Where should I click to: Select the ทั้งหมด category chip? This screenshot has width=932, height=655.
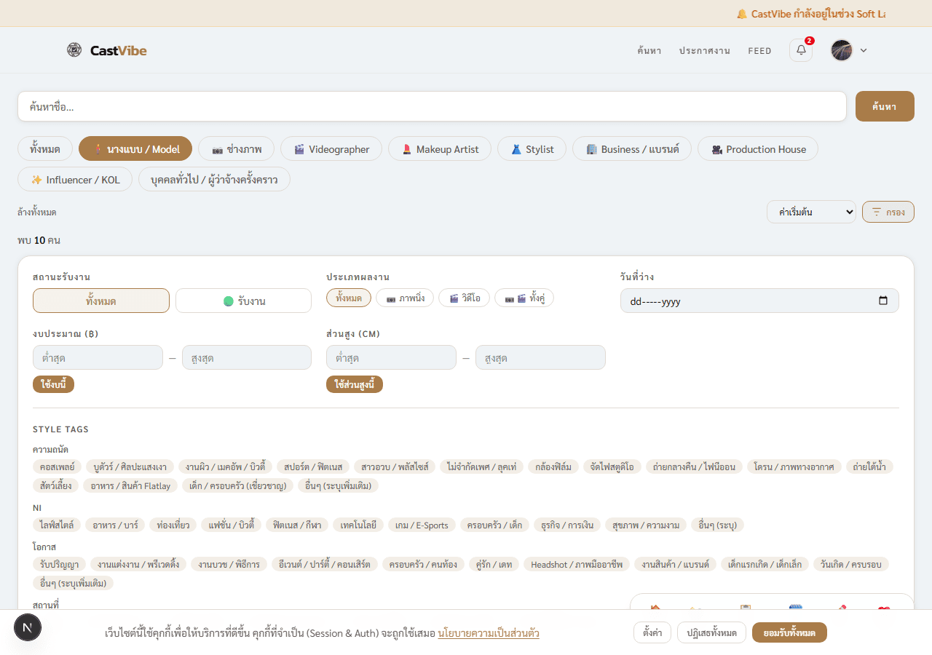[45, 149]
